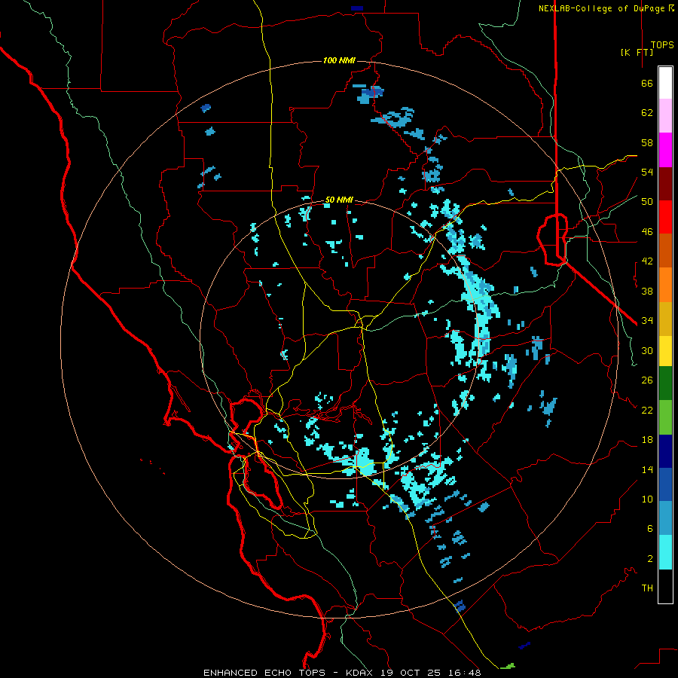Pick the navy blue legend swatch

(x=665, y=451)
